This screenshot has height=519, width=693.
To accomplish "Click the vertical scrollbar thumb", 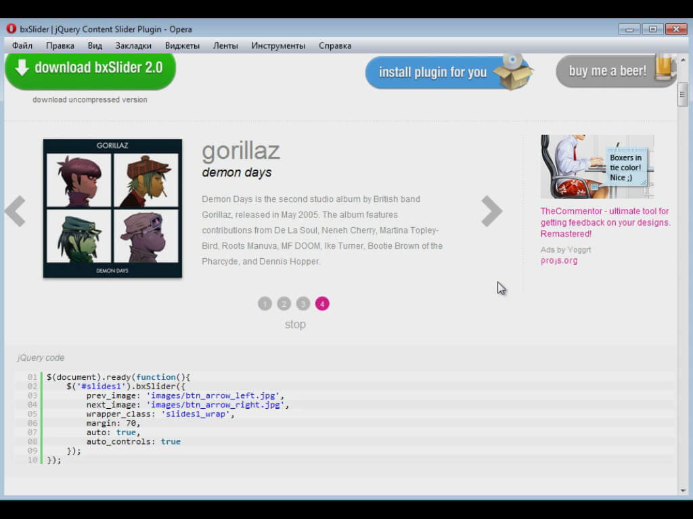I will (683, 95).
